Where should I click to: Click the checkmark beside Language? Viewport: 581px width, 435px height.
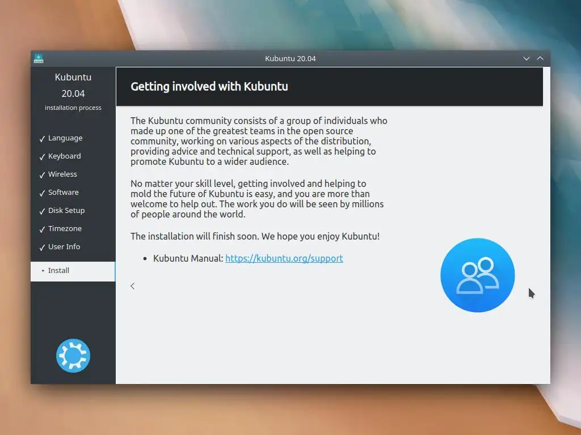pos(42,139)
